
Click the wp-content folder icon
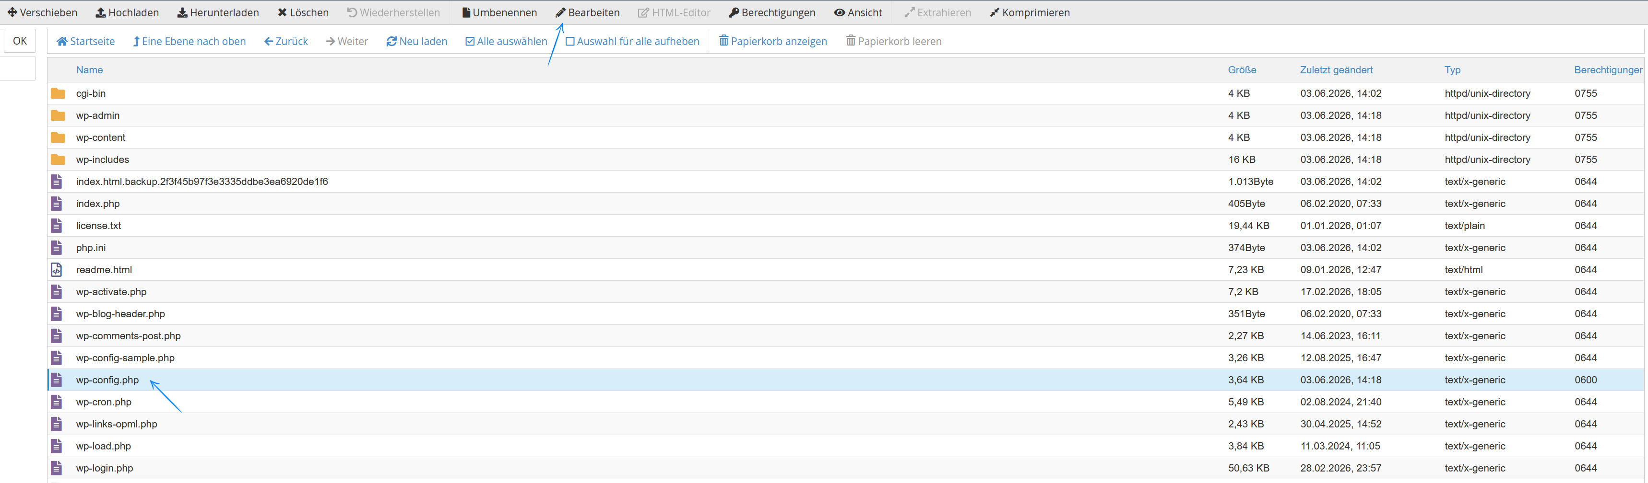pos(58,138)
